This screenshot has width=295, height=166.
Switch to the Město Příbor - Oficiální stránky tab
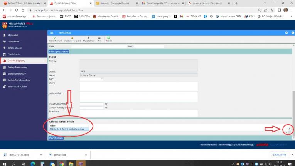point(24,3)
